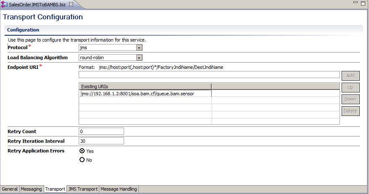This screenshot has width=369, height=194.
Task: Close the SalesOrderJMSToBAMBS.biz editor tab
Action: tap(71, 4)
